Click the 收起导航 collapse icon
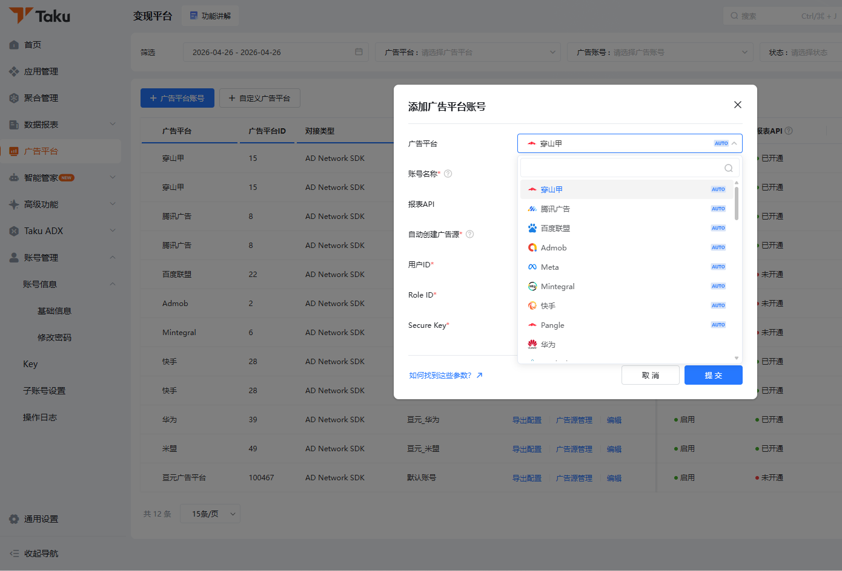 (x=14, y=553)
